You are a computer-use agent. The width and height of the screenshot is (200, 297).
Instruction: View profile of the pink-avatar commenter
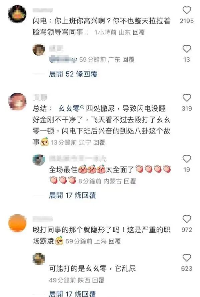point(17,101)
